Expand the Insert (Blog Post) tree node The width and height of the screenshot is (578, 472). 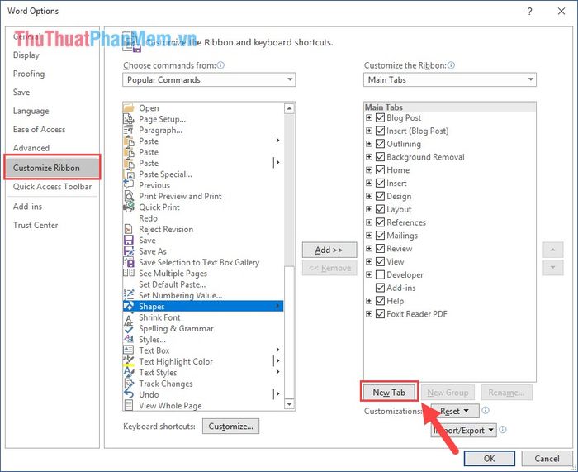click(x=369, y=131)
